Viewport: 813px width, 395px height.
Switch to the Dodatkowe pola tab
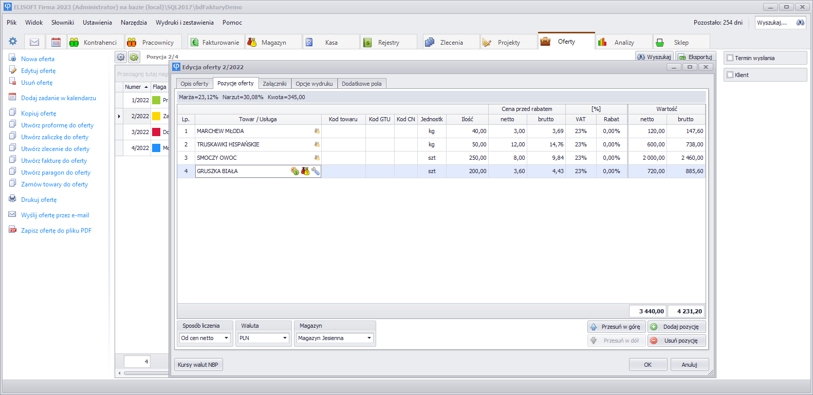(x=362, y=84)
